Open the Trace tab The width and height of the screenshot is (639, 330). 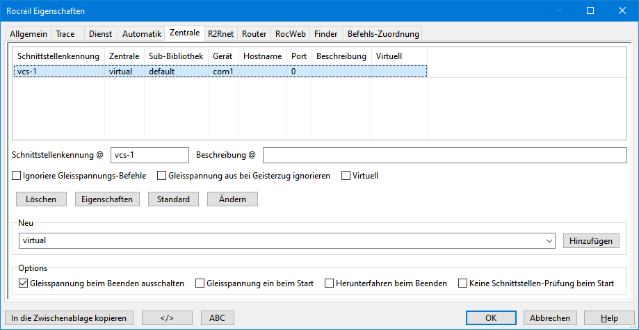point(65,33)
